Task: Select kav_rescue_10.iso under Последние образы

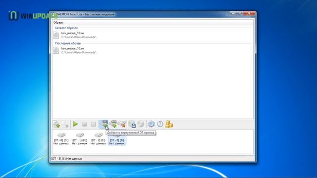Action: [x=75, y=50]
